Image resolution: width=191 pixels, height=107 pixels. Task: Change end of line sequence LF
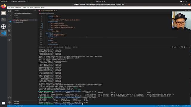[176, 106]
